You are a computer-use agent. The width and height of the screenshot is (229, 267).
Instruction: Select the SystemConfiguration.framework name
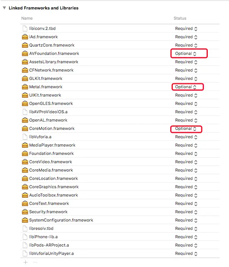point(61,220)
